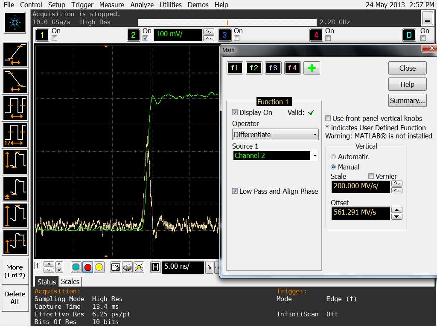Click the channel 1 number button

tap(42, 35)
